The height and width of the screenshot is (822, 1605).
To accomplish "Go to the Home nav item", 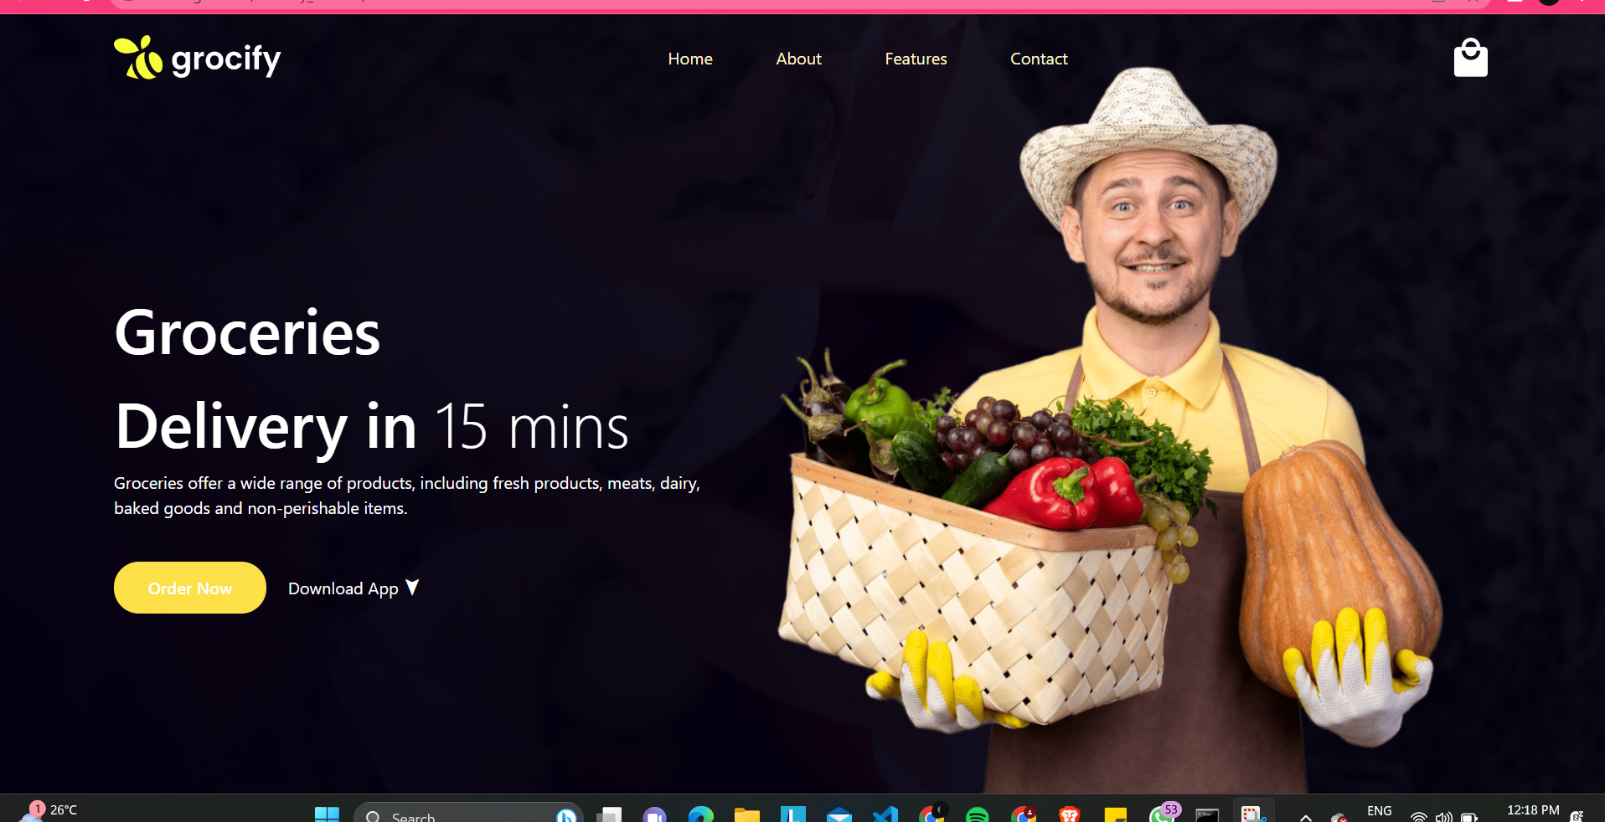I will click(x=690, y=59).
